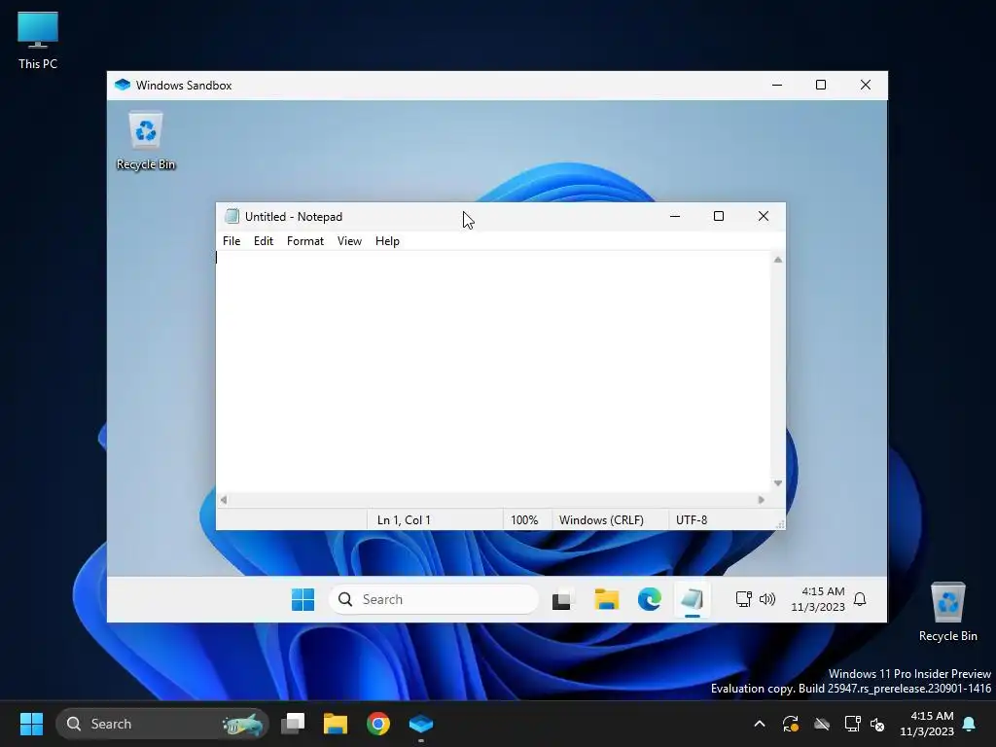996x747 pixels.
Task: Select the host desktop Recycle Bin icon
Action: click(x=947, y=612)
